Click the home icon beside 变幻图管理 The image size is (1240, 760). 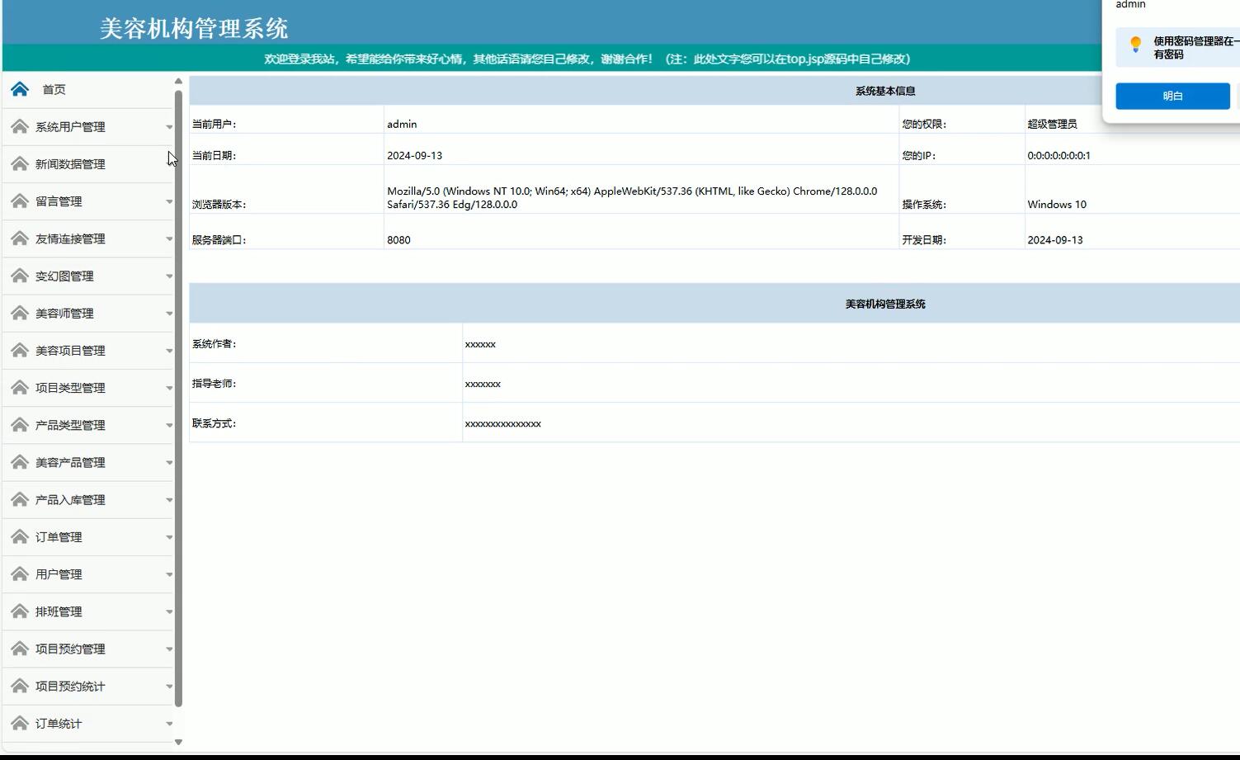pos(19,276)
